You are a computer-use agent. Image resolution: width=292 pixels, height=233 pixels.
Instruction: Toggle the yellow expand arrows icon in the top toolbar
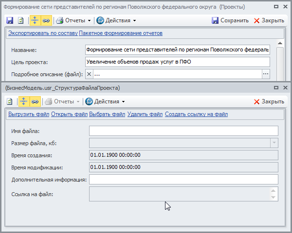35,20
